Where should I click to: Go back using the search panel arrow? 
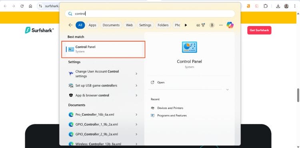[70, 25]
